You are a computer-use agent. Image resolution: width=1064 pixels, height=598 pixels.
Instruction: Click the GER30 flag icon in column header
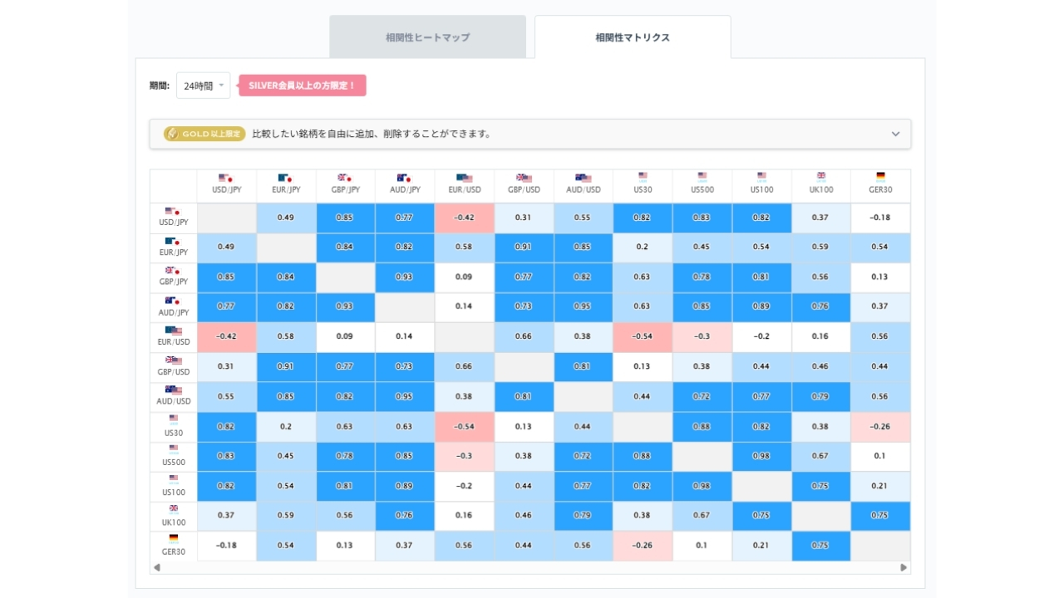(x=880, y=176)
